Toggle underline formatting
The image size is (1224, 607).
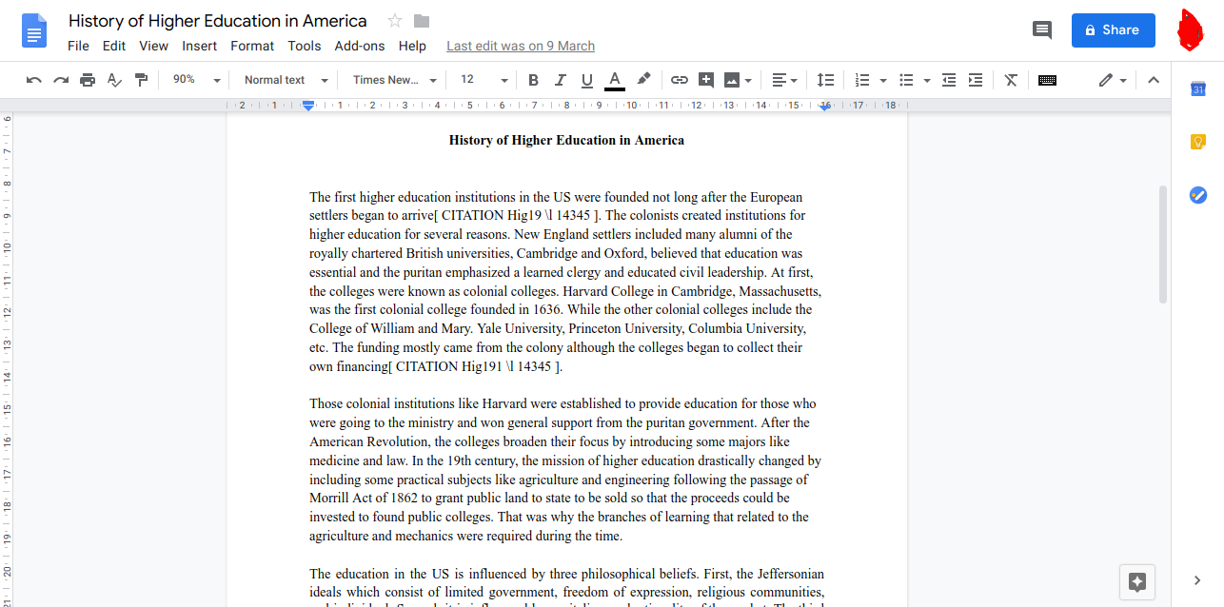[586, 80]
